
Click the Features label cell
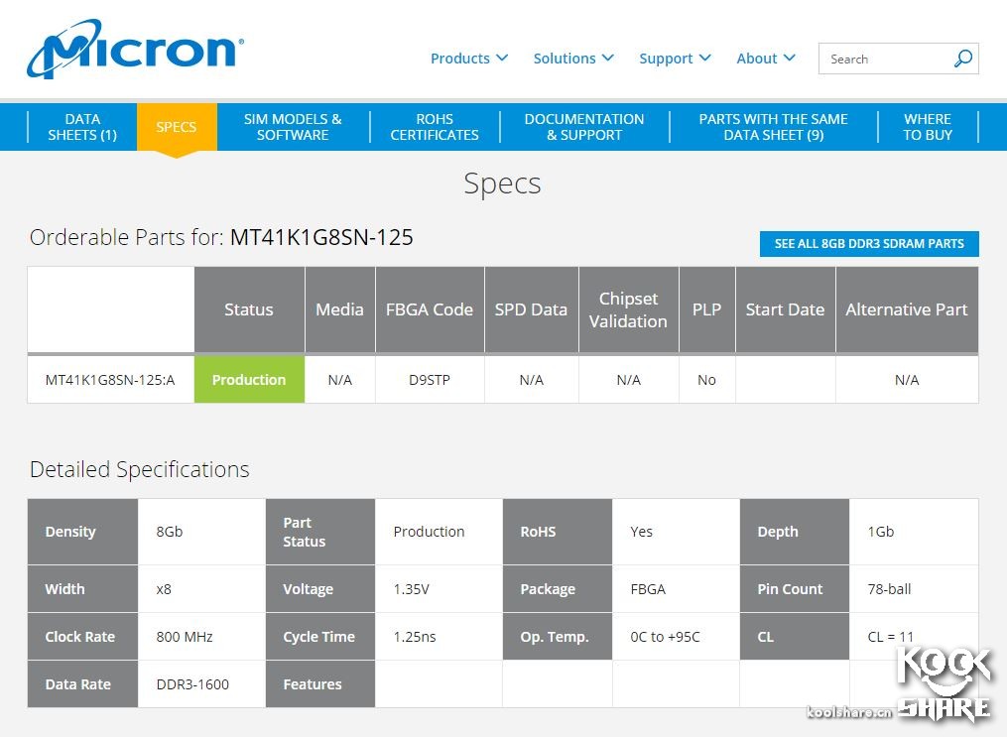pos(320,684)
